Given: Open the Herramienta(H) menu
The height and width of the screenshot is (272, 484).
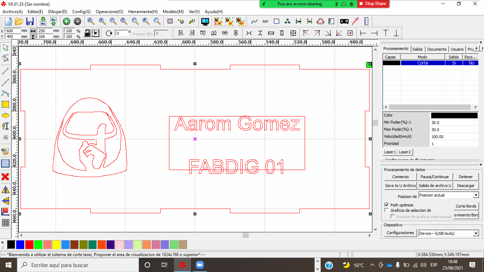Looking at the screenshot, I should coord(143,12).
